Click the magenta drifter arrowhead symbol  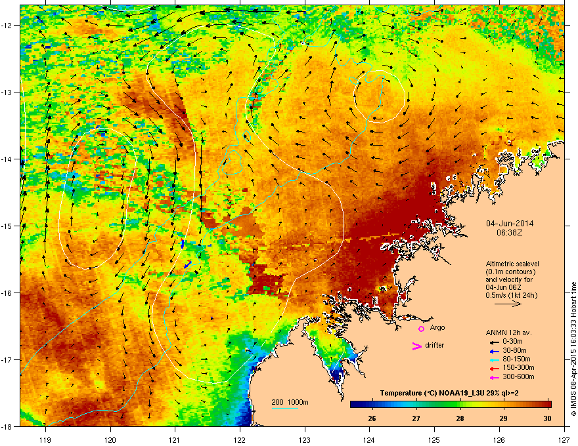point(416,346)
